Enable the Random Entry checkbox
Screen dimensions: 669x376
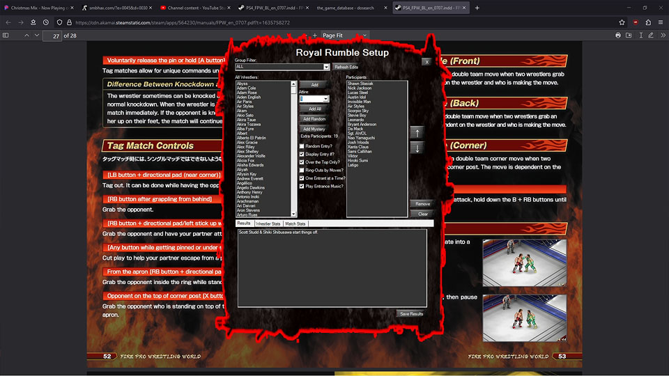(302, 146)
